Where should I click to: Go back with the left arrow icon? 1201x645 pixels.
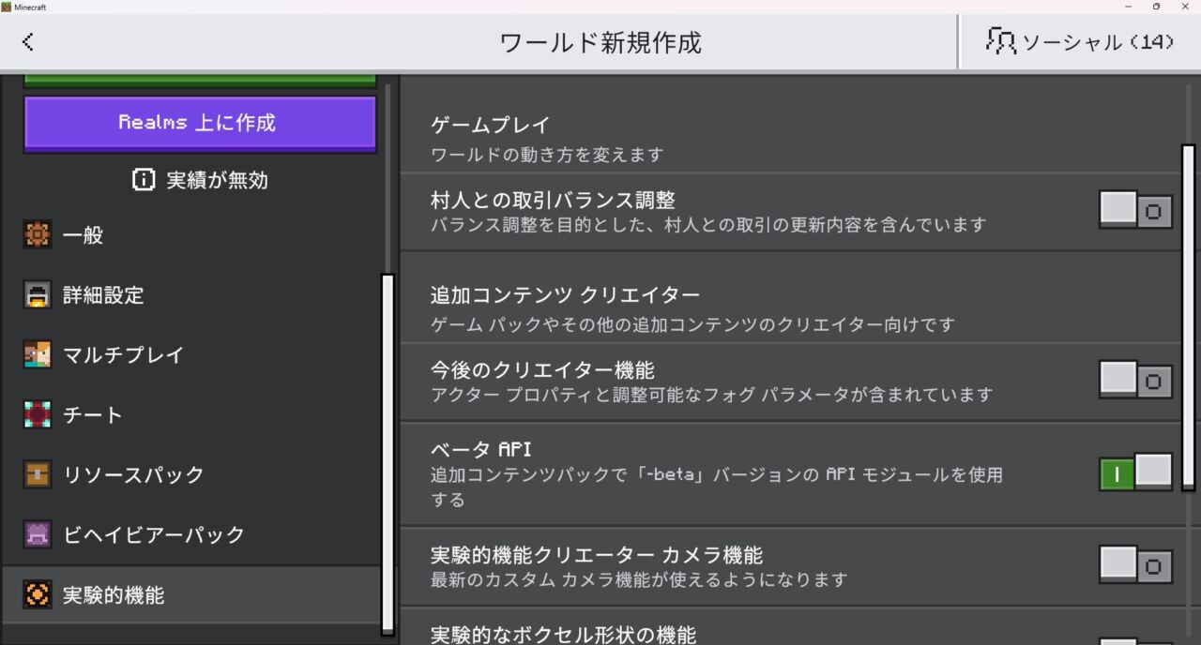27,42
